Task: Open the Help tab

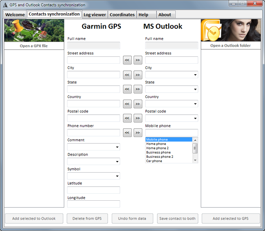Action: [x=147, y=15]
